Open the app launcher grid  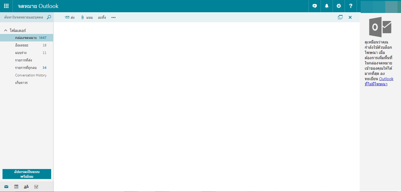[x=6, y=6]
